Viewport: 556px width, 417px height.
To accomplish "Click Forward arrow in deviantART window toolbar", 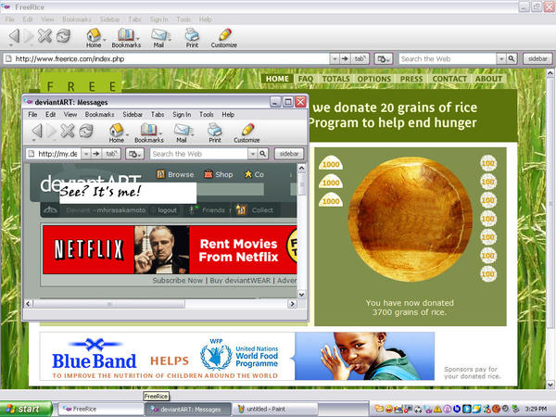I will (52, 132).
